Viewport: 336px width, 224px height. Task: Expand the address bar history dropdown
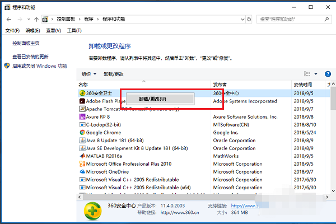[x=242, y=19]
